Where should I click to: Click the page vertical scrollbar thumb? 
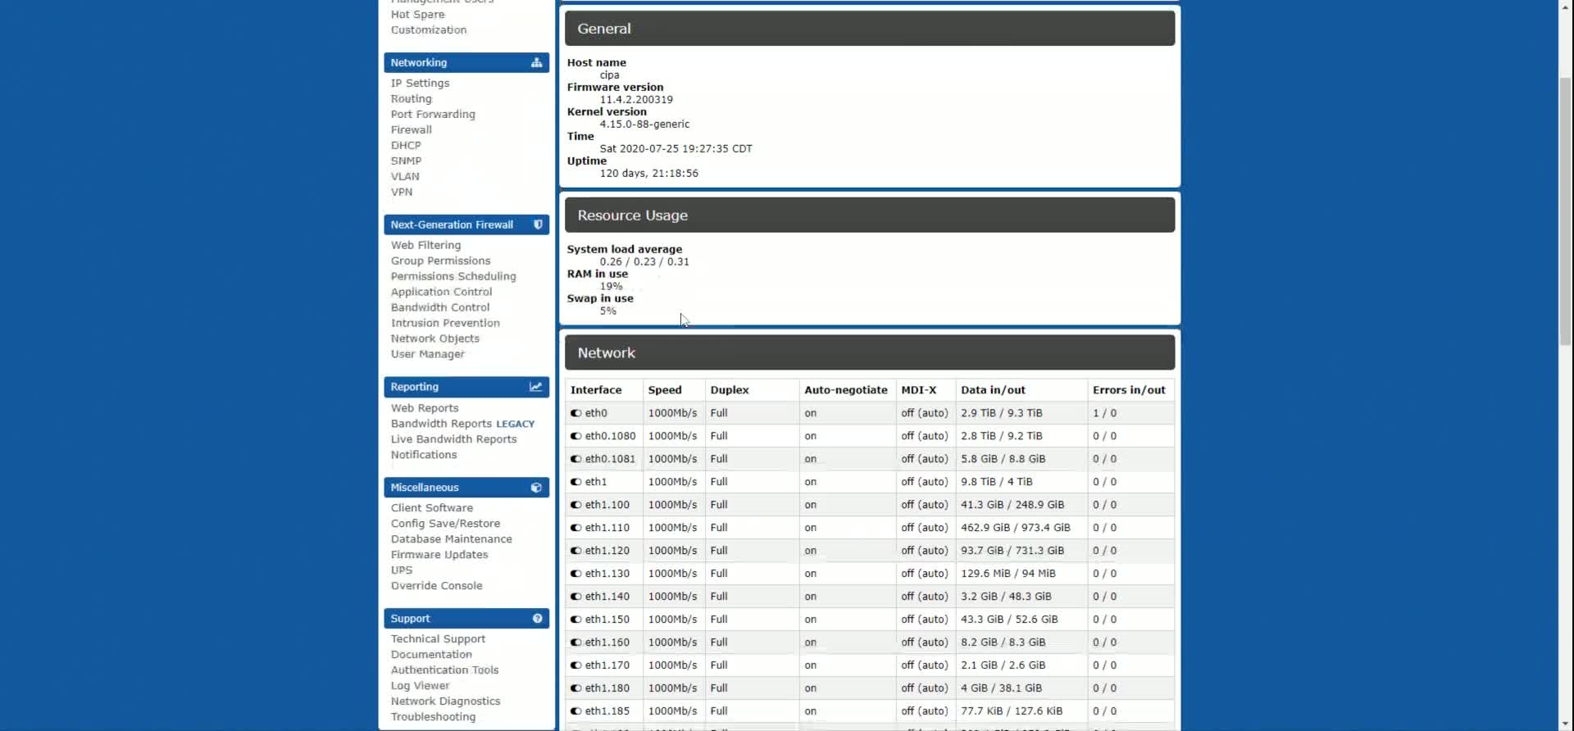(x=1566, y=211)
